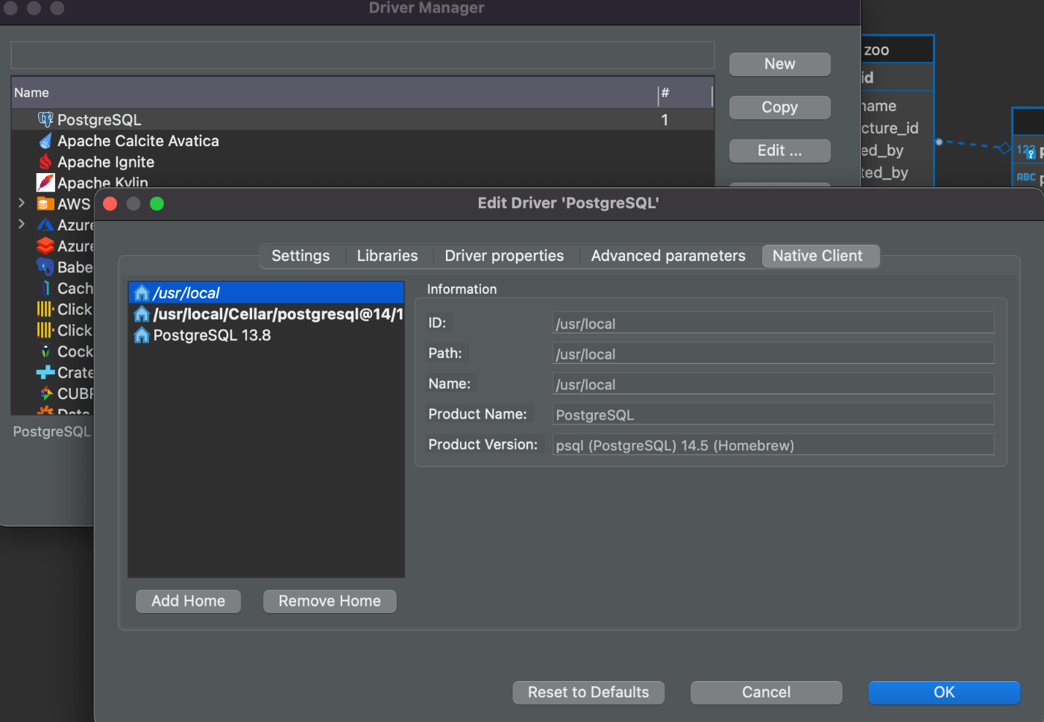Click the zoo table header in the diagram
The image size is (1044, 722).
[897, 50]
